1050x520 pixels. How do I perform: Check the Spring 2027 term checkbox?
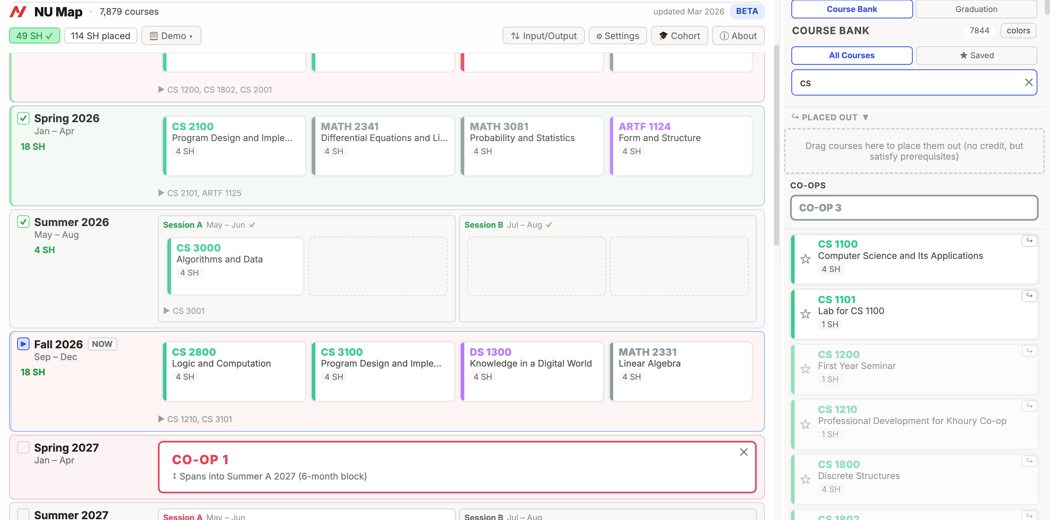(23, 448)
